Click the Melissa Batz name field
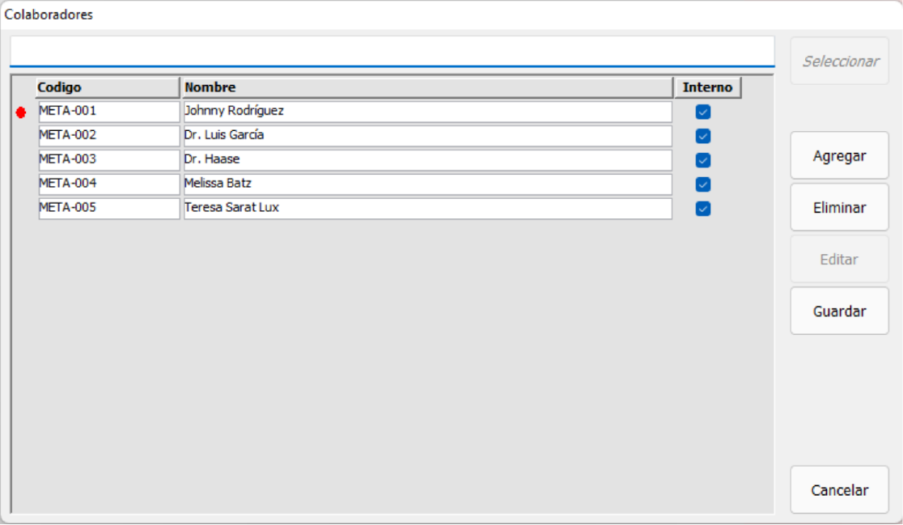Screen dimensions: 903x525 [x=427, y=184]
